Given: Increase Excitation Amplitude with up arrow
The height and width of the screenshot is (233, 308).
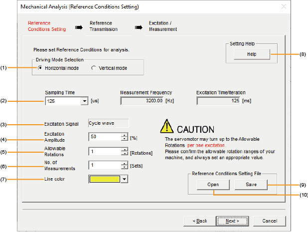Looking at the screenshot, I should 124,135.
